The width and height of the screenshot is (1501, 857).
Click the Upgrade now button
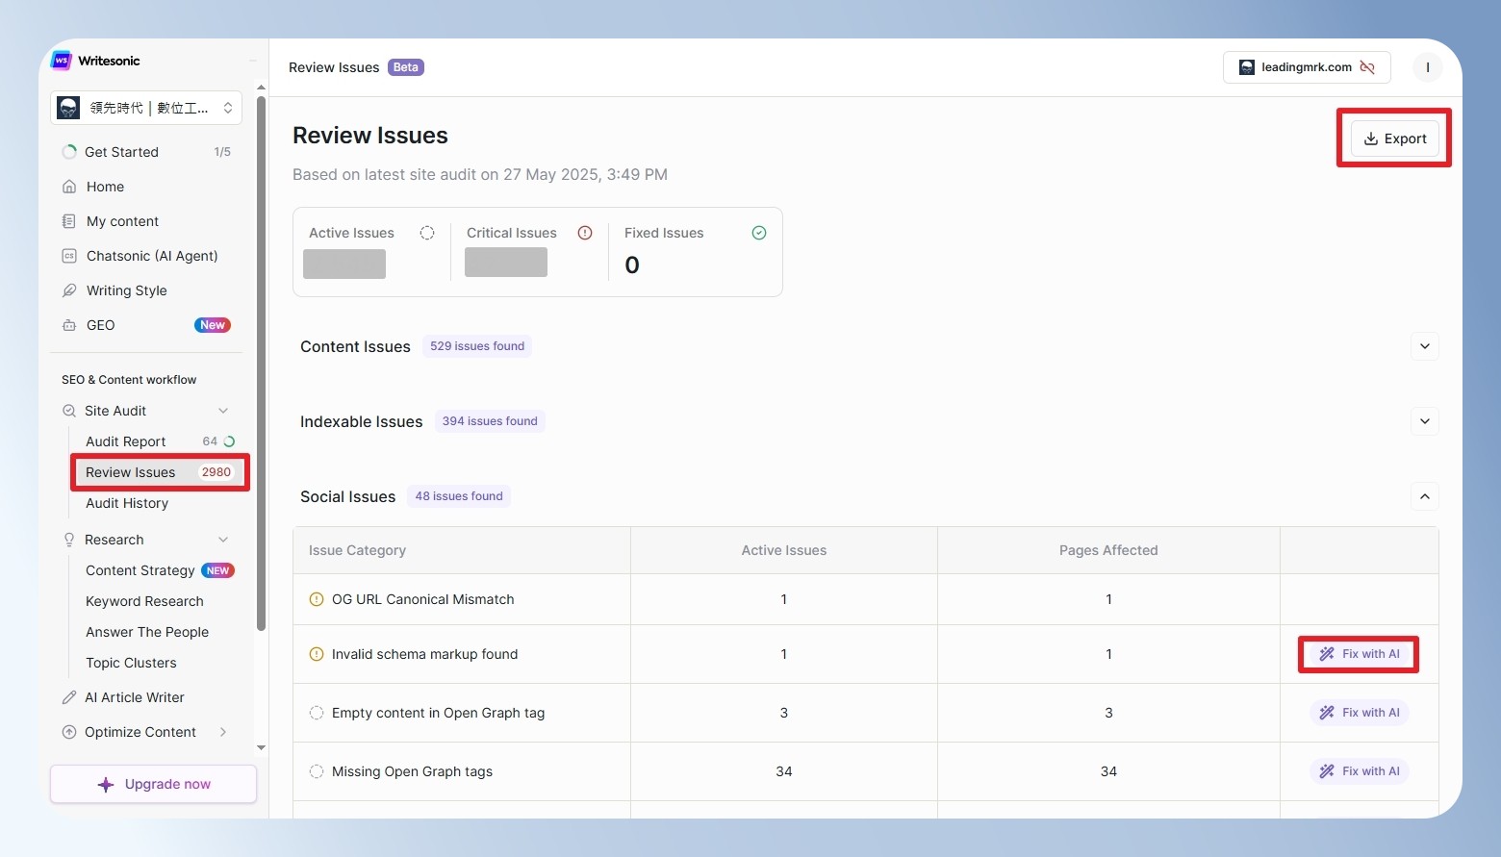point(154,784)
